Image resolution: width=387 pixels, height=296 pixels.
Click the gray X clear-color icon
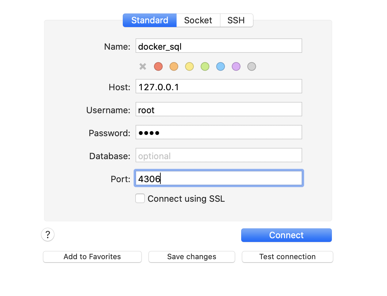[x=143, y=67]
